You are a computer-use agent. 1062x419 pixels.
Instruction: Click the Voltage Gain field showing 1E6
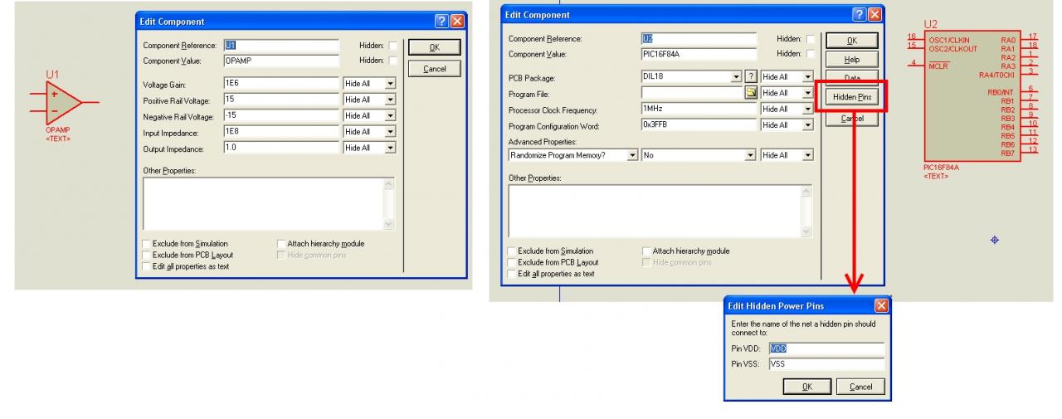coord(281,84)
